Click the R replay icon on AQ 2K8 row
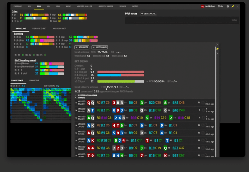The image size is (249, 172). 199,118
